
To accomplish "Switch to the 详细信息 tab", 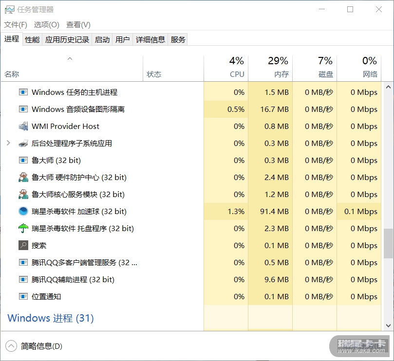I will click(x=150, y=40).
